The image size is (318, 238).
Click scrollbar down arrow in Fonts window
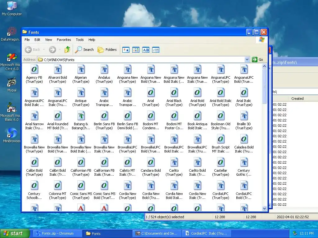(264, 208)
